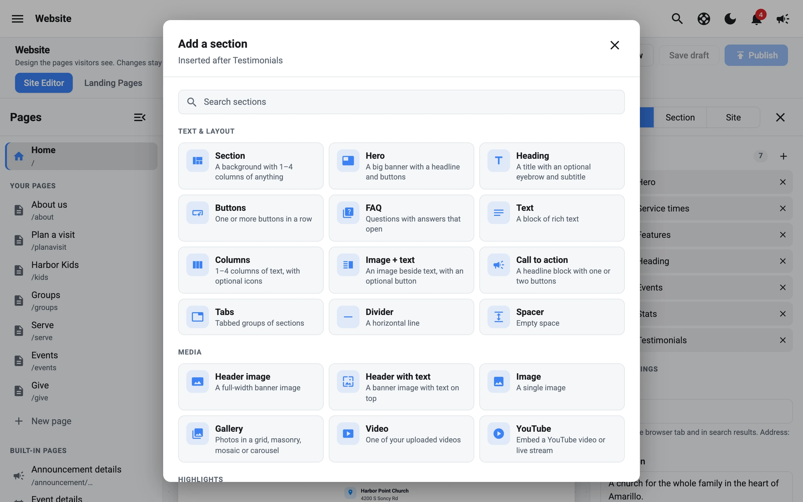Click the Save draft button

pyautogui.click(x=689, y=55)
